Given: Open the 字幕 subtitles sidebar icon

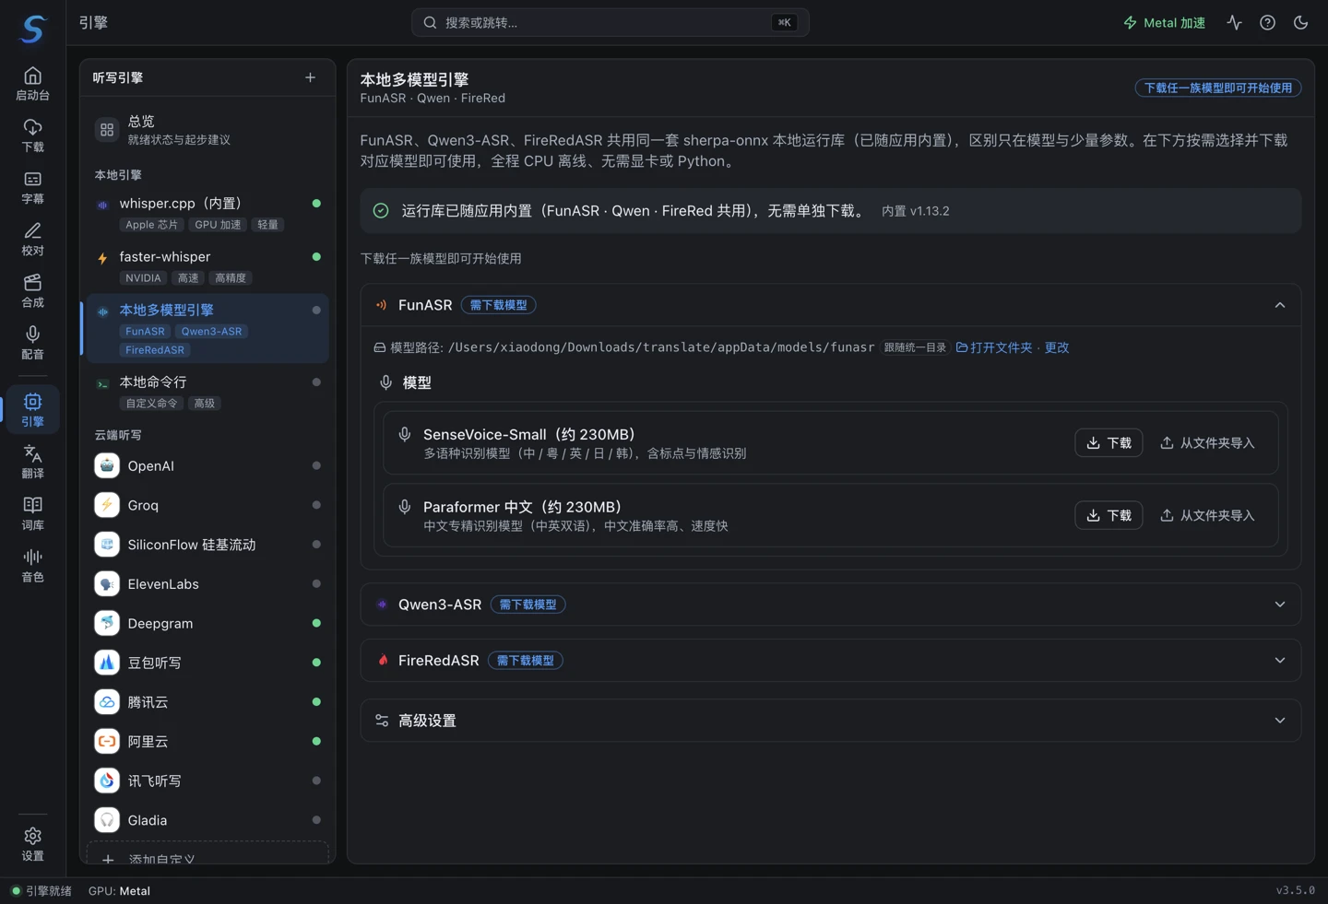Looking at the screenshot, I should click(32, 186).
